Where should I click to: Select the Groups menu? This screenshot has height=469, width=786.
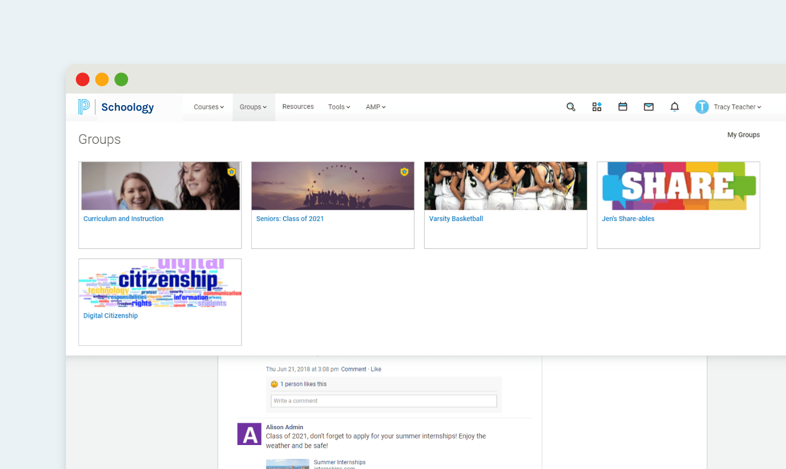[253, 107]
